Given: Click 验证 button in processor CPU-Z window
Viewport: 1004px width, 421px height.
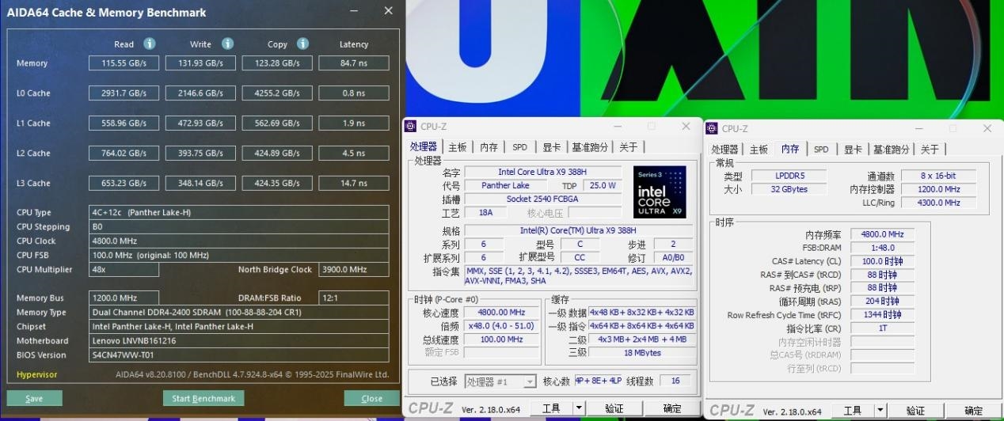Looking at the screenshot, I should click(x=614, y=408).
